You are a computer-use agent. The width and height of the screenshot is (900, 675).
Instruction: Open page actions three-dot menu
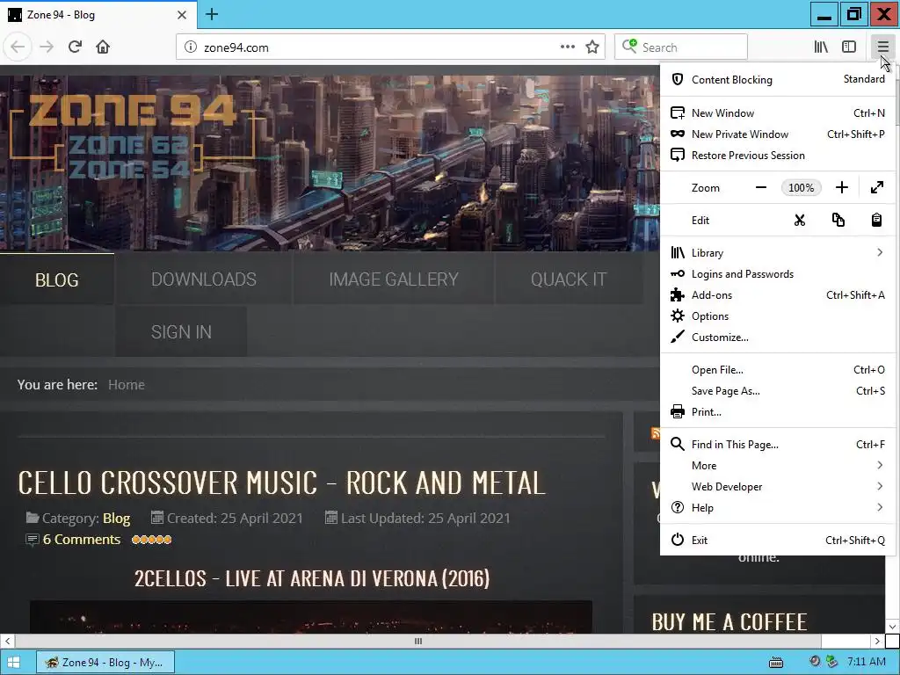coord(568,47)
